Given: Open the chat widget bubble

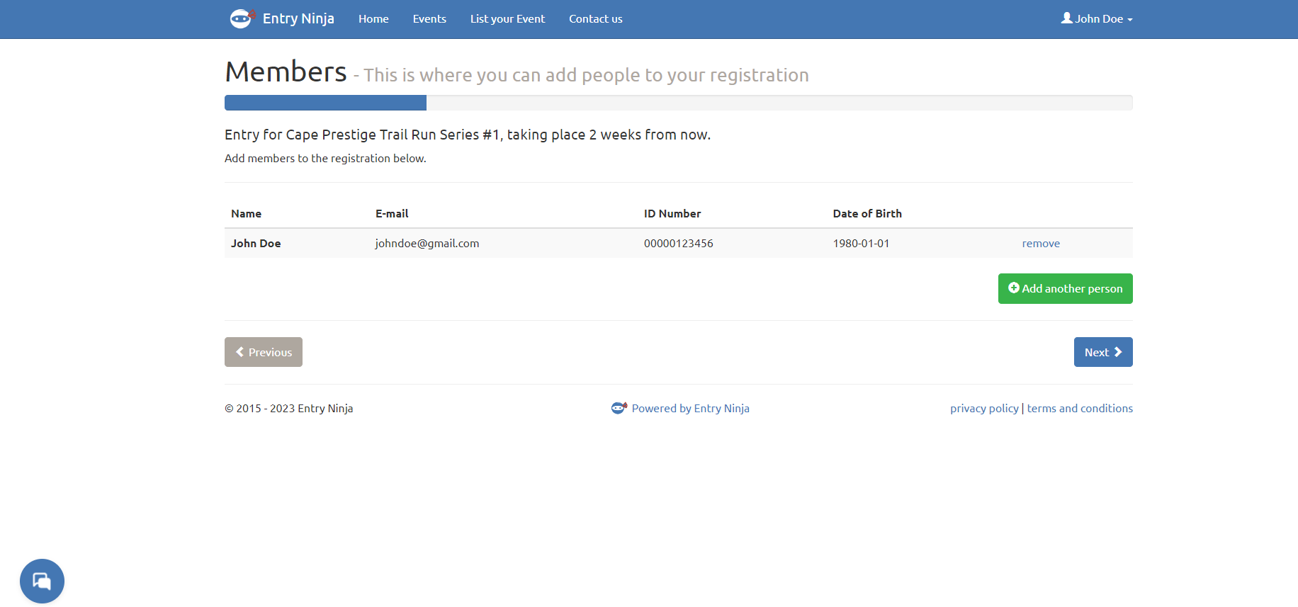Looking at the screenshot, I should [x=42, y=581].
